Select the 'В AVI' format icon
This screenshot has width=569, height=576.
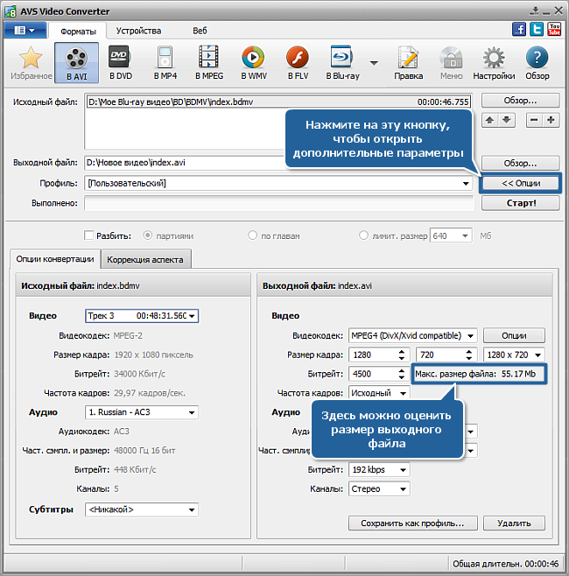tap(76, 62)
